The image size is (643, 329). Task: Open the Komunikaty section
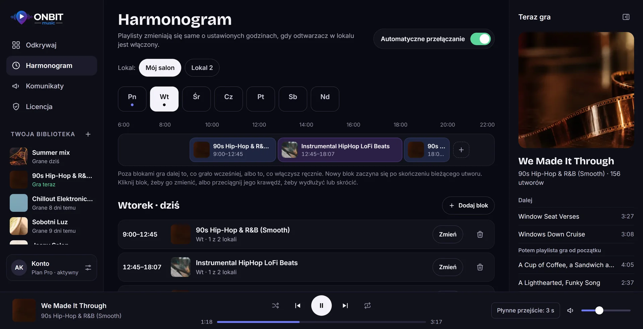(52, 86)
